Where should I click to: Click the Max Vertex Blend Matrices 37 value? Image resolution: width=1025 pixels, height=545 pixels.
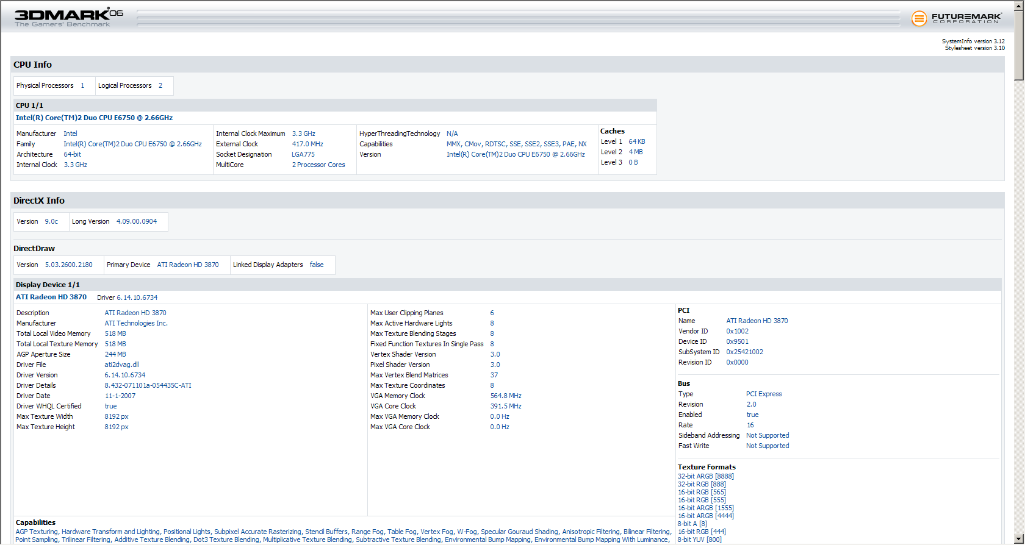tap(494, 375)
